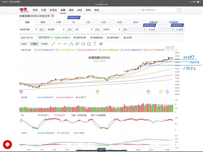This screenshot has height=152, width=203.
Task: Open the 老鳥說 nav menu item
Action: click(53, 10)
